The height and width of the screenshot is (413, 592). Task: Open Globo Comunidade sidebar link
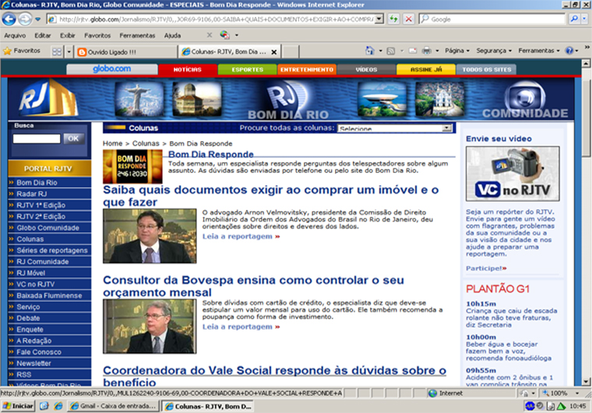48,228
